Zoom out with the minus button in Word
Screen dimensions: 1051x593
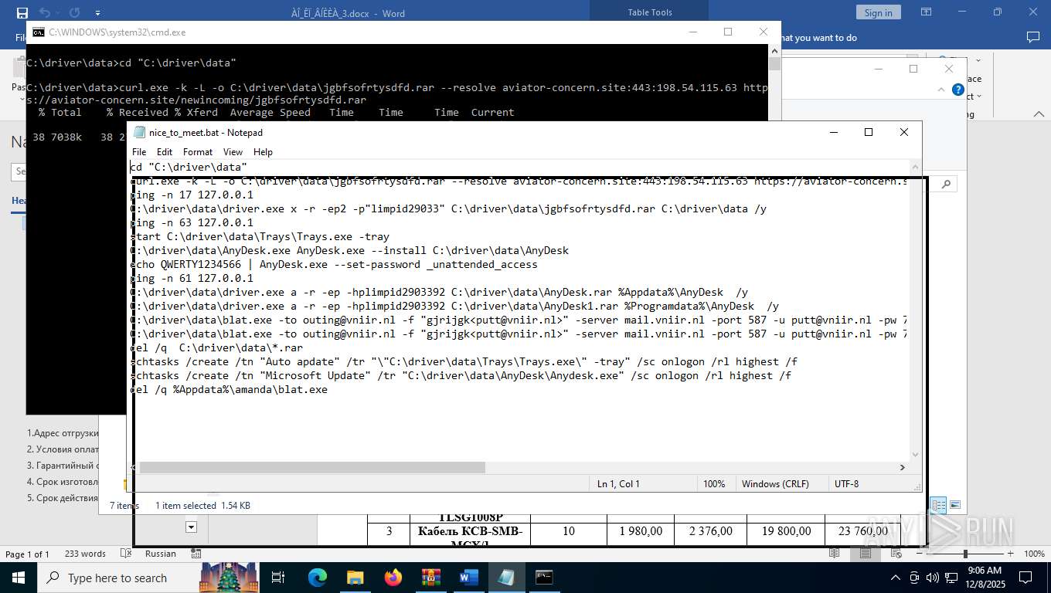point(920,554)
